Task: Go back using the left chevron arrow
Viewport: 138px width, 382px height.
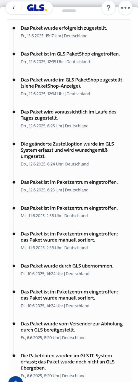Action: tap(14, 8)
